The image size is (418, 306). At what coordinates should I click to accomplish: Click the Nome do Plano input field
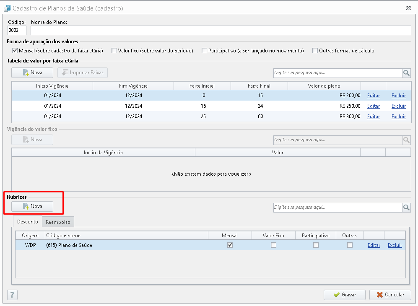[221, 30]
